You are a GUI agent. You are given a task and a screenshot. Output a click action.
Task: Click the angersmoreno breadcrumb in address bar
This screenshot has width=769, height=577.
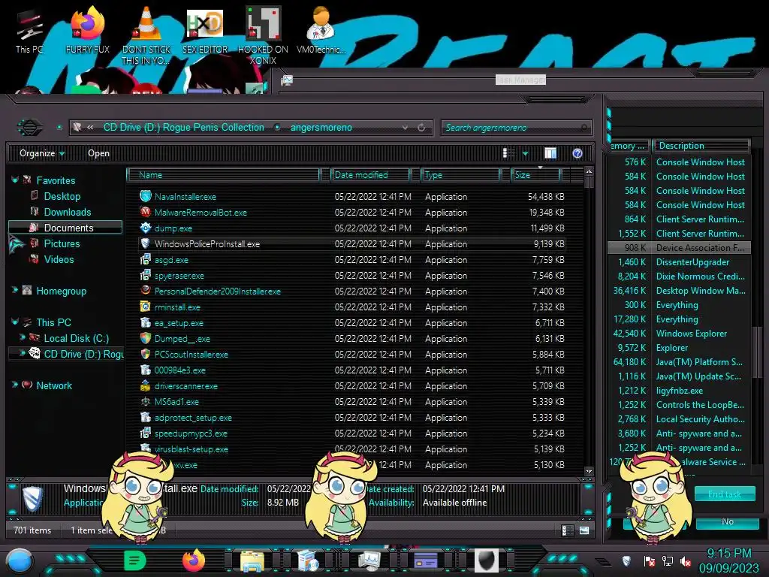[x=321, y=128]
